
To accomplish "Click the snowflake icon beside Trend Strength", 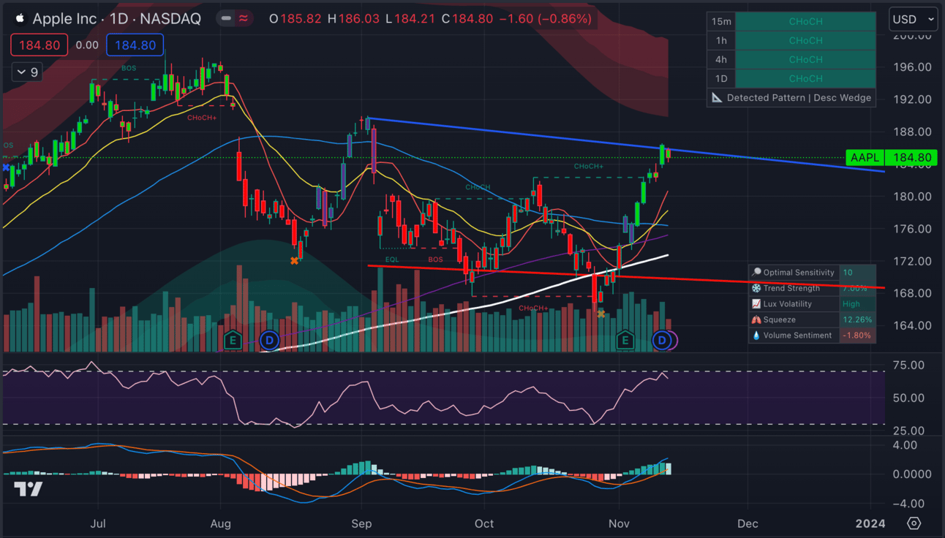I will click(756, 288).
